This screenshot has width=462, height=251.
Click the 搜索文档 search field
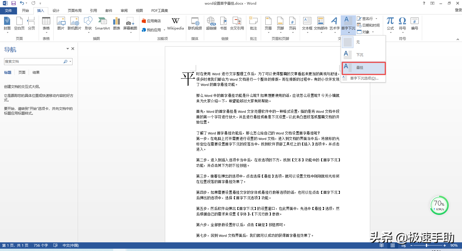33,62
